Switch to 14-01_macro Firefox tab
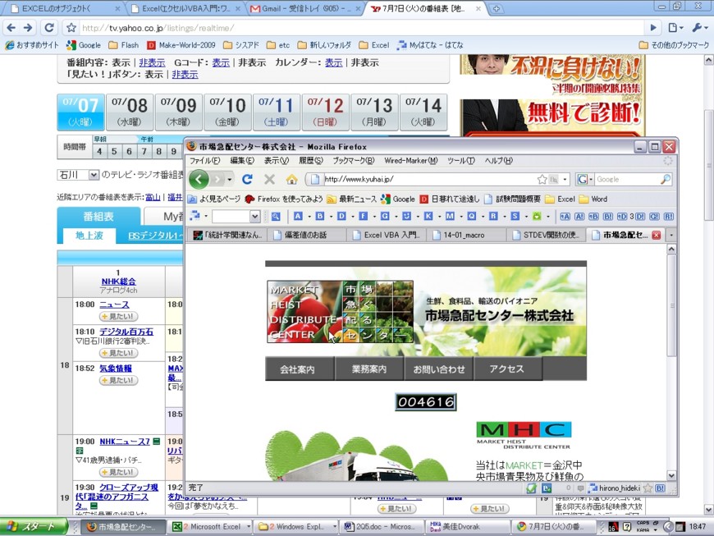 pos(466,235)
